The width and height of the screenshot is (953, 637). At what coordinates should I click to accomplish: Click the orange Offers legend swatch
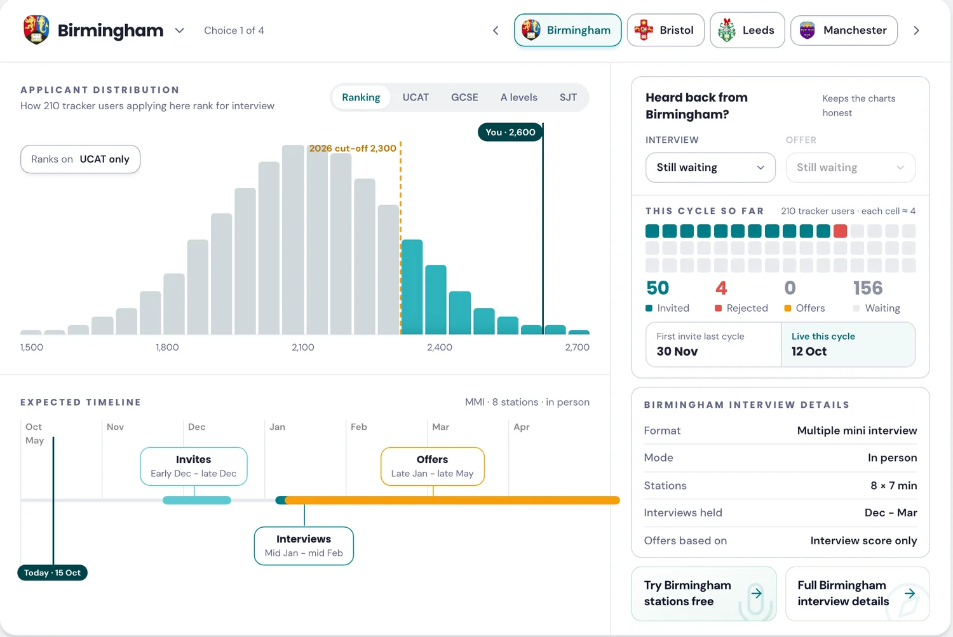pos(788,308)
